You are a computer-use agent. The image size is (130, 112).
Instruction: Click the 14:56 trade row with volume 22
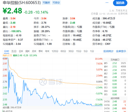[x=115, y=101]
